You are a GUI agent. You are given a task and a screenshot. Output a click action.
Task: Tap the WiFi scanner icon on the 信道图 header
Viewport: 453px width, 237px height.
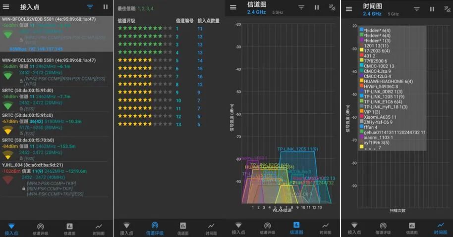pyautogui.click(x=332, y=7)
